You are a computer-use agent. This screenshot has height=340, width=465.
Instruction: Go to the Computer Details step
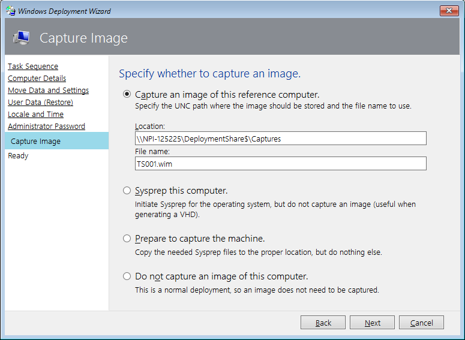tap(37, 79)
